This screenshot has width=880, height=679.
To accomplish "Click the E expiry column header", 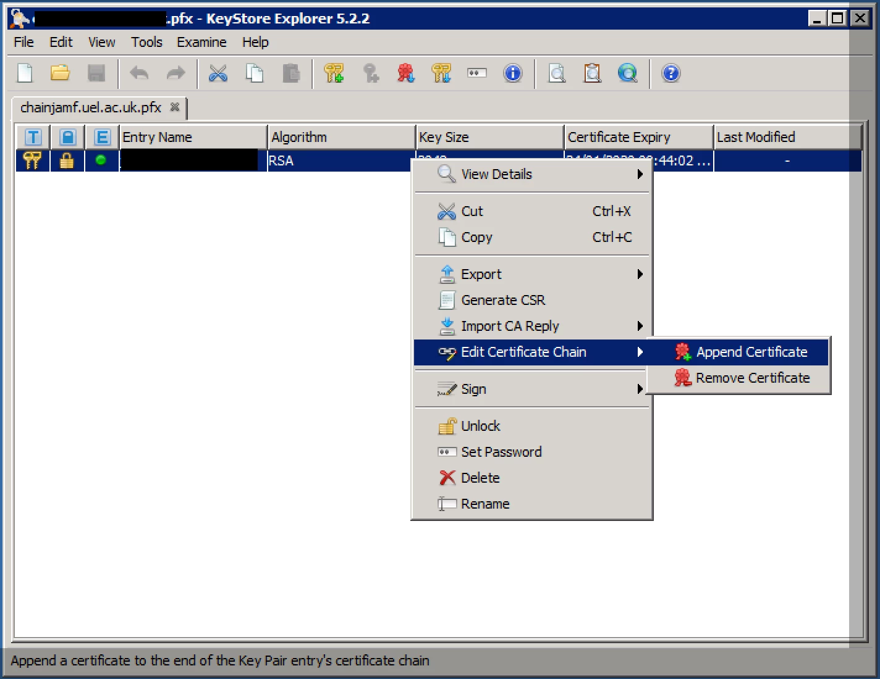I will (102, 137).
